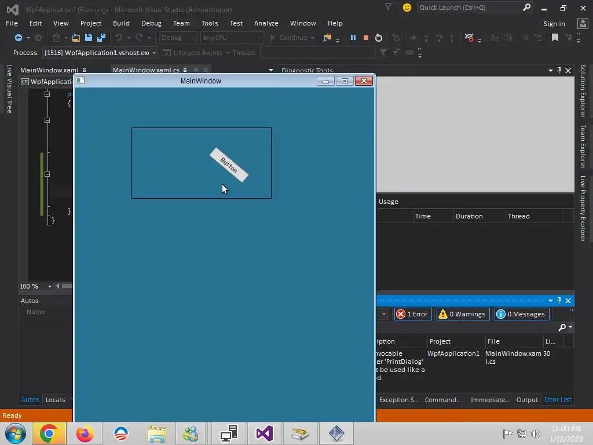Click Sign in link
The height and width of the screenshot is (445, 593).
(554, 23)
